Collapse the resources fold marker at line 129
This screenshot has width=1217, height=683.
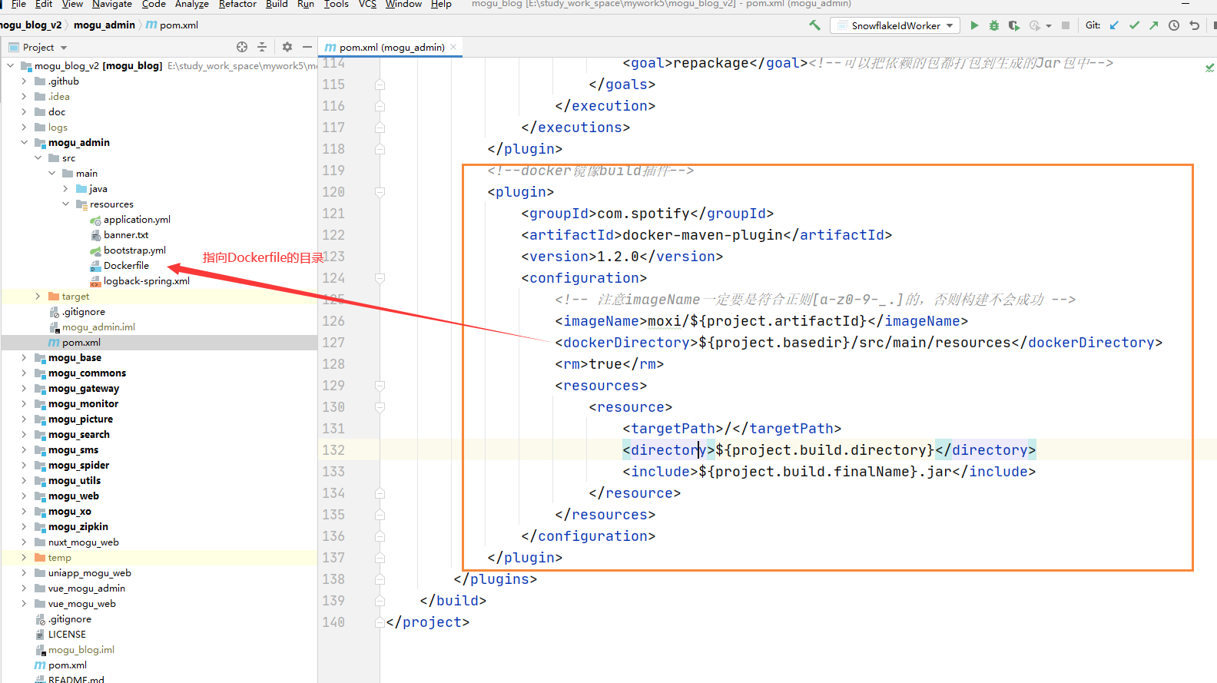coord(380,386)
